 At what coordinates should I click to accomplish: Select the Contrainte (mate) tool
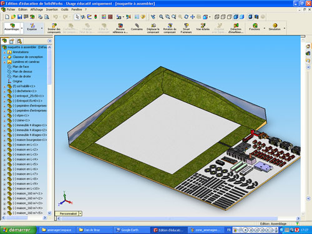(137, 27)
